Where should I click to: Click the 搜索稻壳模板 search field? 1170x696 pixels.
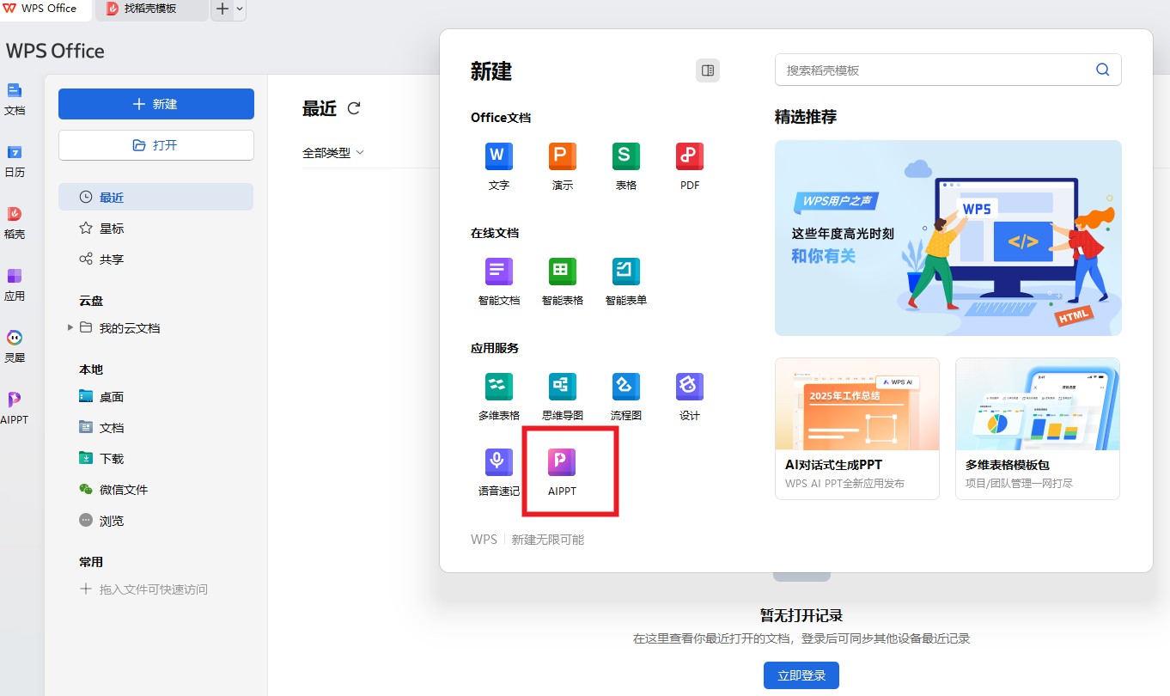point(936,70)
